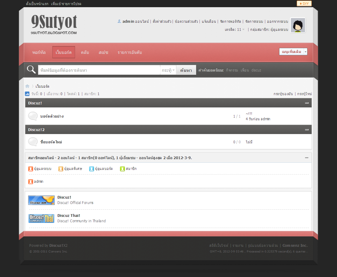Image resolution: width=337 pixels, height=277 pixels.
Task: Click the Discuz.net banner image
Action: click(x=41, y=200)
